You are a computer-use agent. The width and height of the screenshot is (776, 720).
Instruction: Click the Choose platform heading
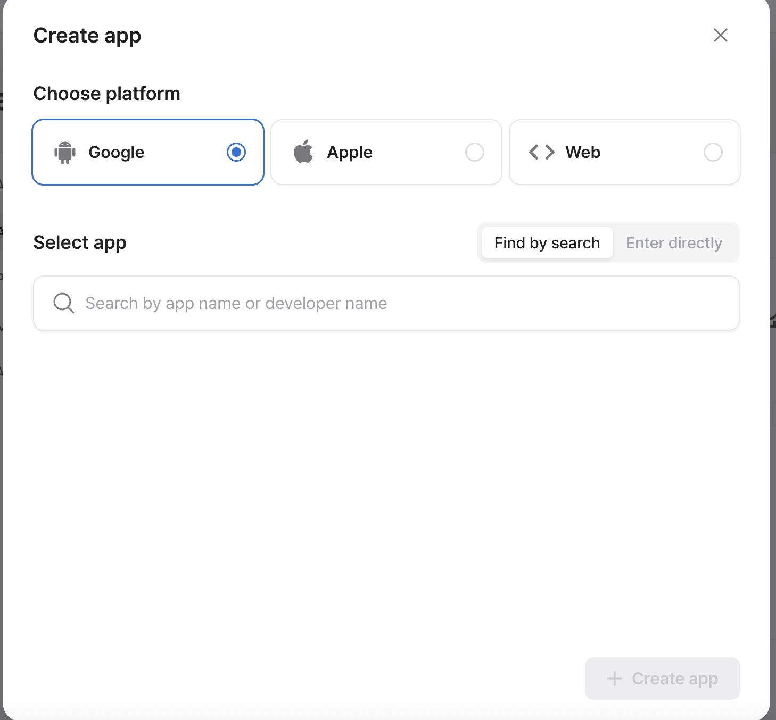click(x=106, y=94)
